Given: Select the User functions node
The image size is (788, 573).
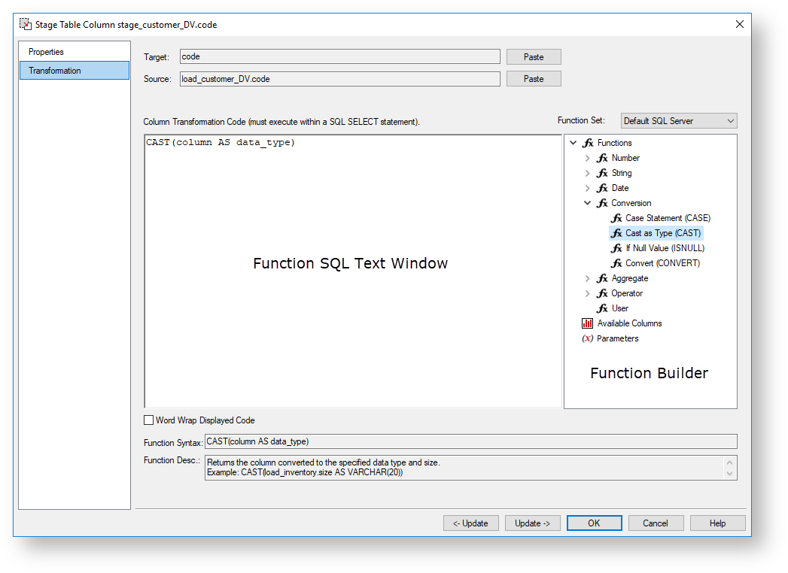Looking at the screenshot, I should pyautogui.click(x=619, y=309).
